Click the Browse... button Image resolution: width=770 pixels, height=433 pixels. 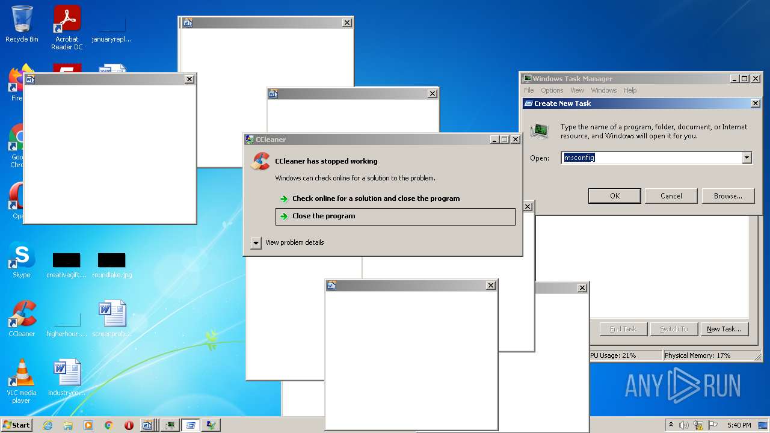point(728,195)
